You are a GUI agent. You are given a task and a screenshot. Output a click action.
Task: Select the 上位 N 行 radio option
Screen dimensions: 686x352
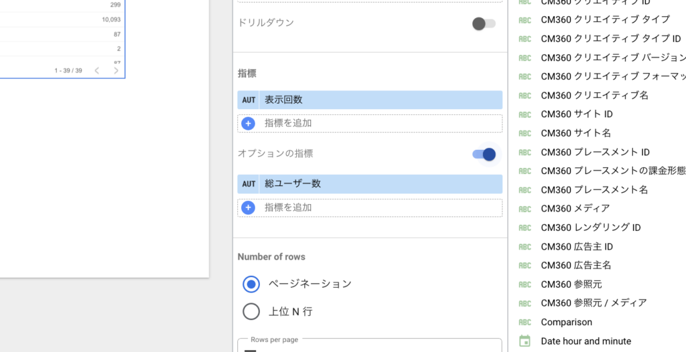pyautogui.click(x=251, y=312)
